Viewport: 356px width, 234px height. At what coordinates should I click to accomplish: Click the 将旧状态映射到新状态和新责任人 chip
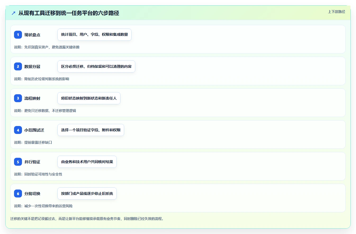[x=89, y=98]
